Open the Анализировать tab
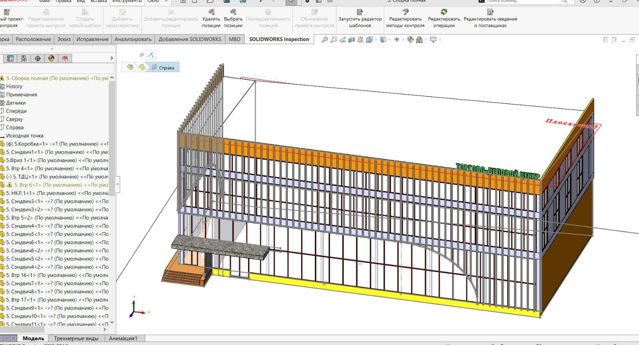 click(133, 39)
